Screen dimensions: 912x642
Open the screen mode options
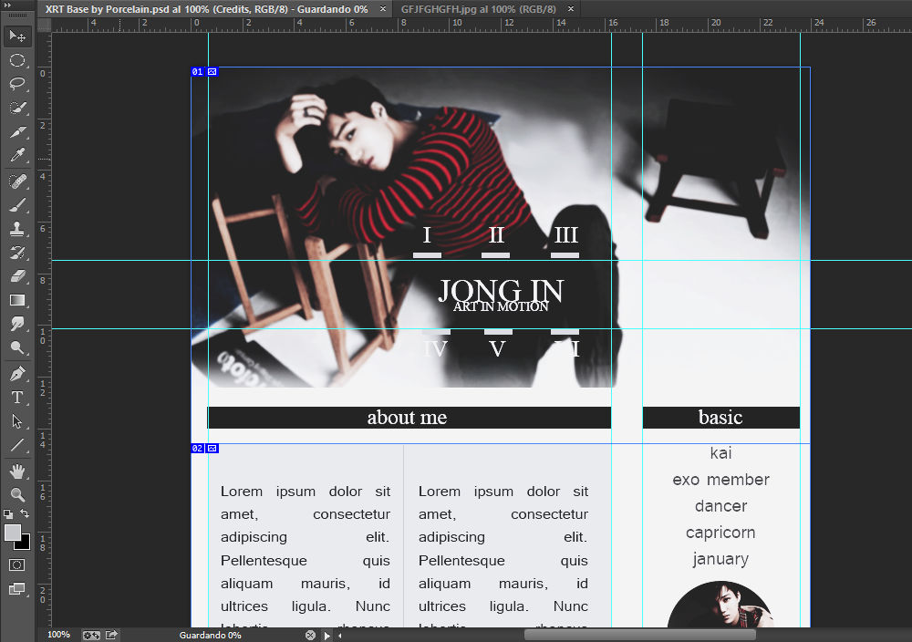[x=16, y=589]
